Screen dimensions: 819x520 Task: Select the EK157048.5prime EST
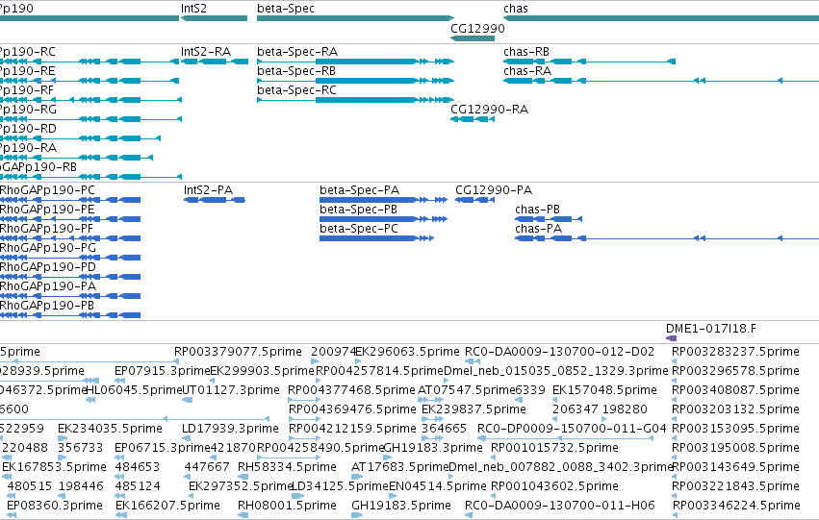(x=555, y=400)
